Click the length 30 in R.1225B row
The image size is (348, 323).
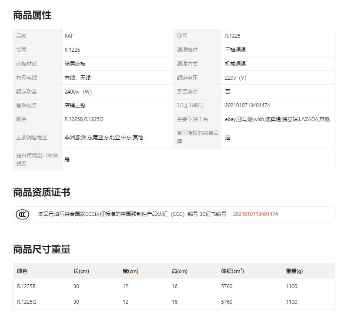[x=76, y=286]
